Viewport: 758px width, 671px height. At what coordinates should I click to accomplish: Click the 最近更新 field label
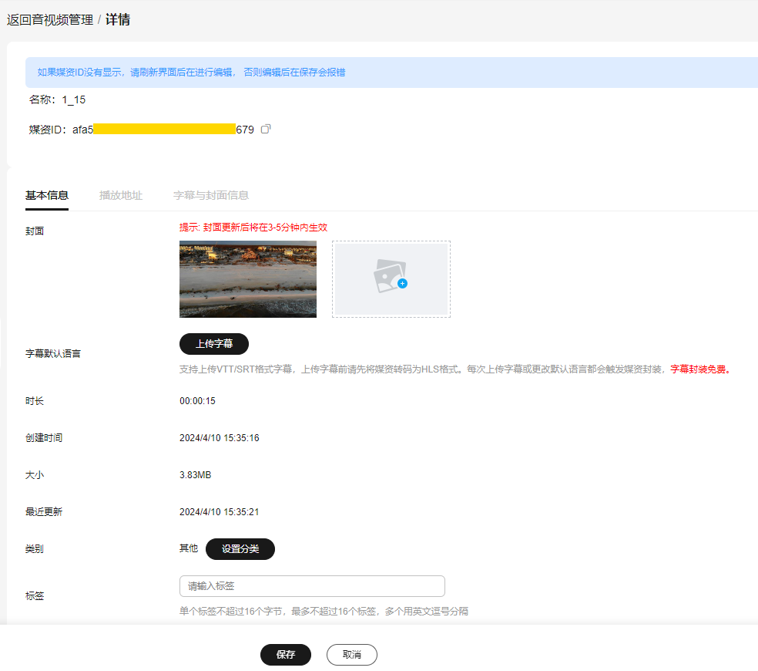pyautogui.click(x=44, y=511)
